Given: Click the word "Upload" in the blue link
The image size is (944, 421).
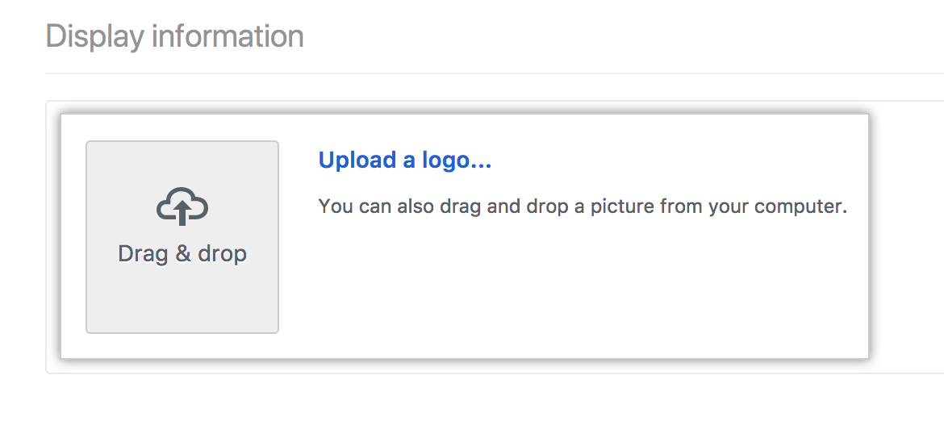Looking at the screenshot, I should 357,160.
